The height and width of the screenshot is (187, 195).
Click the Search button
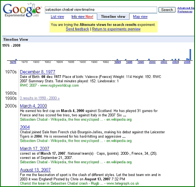pos(167,10)
